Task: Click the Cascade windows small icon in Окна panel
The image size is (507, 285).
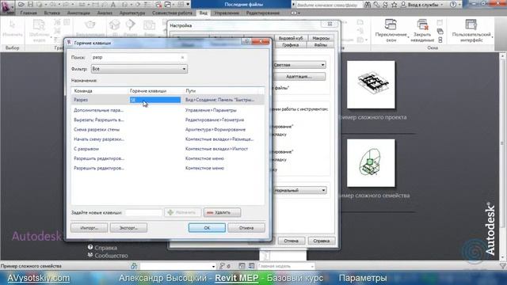Action: (440, 32)
